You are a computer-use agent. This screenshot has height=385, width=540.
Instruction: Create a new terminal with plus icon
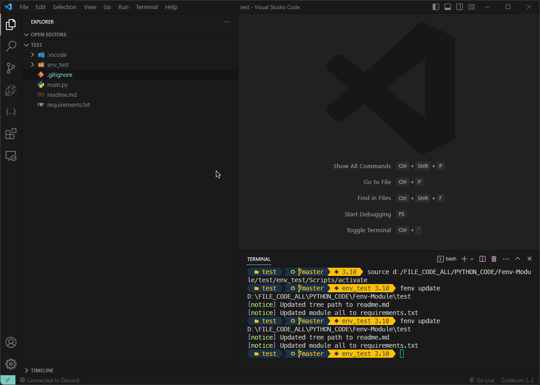pos(464,259)
